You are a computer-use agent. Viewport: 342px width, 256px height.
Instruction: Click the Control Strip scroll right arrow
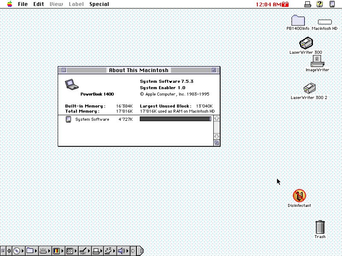133,251
